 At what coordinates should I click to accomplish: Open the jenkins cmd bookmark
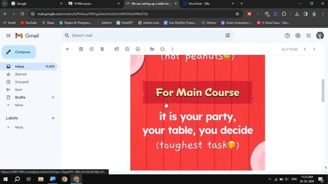click(x=149, y=22)
